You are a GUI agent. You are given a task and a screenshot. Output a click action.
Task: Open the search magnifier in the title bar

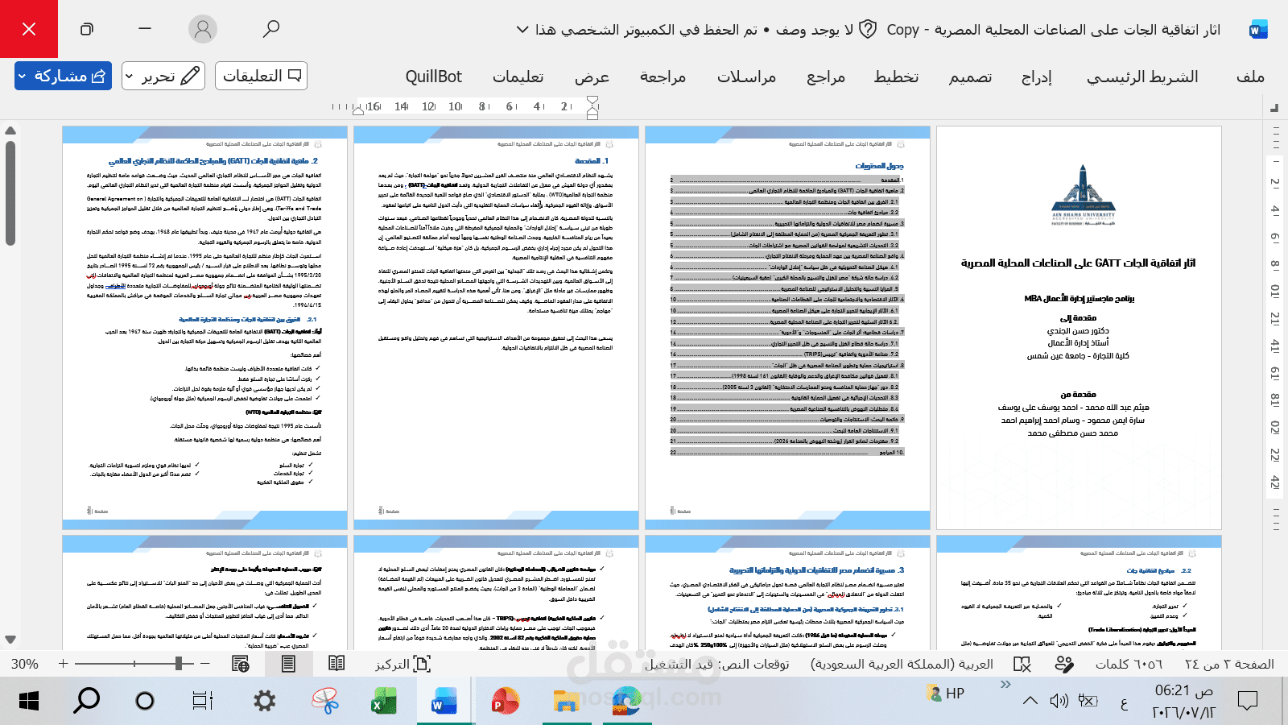click(x=271, y=29)
